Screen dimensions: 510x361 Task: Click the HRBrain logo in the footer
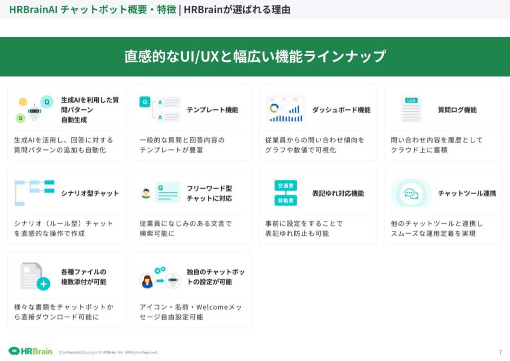pyautogui.click(x=30, y=351)
